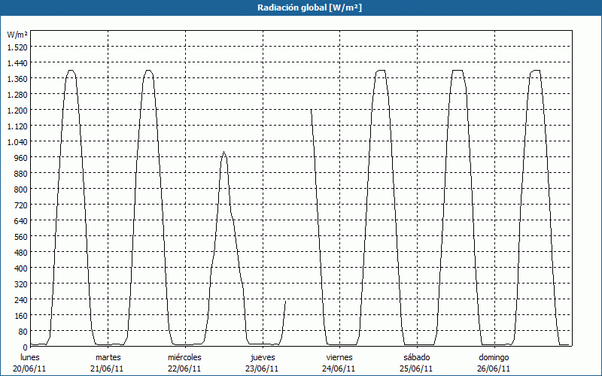Click the 20/06/11 date label
This screenshot has height=376, width=602.
(x=32, y=368)
